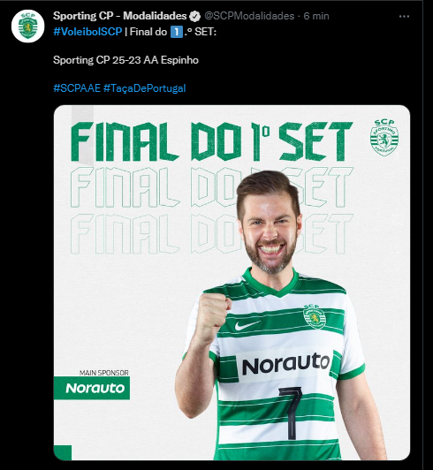Click the keycap 1 emoji in tweet
This screenshot has height=470, width=433.
coord(177,32)
